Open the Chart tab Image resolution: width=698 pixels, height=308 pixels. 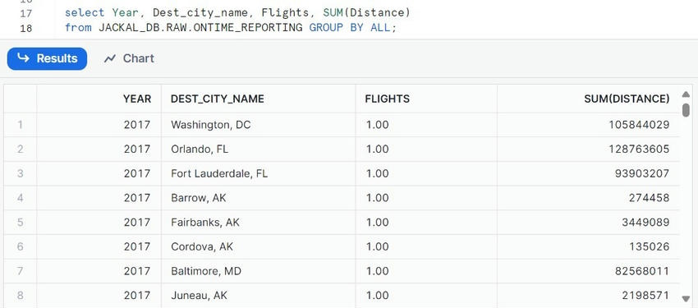tap(129, 59)
